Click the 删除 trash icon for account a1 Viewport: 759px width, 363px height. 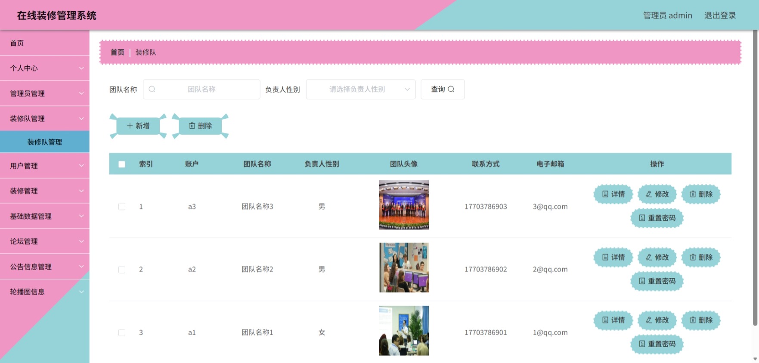click(693, 320)
